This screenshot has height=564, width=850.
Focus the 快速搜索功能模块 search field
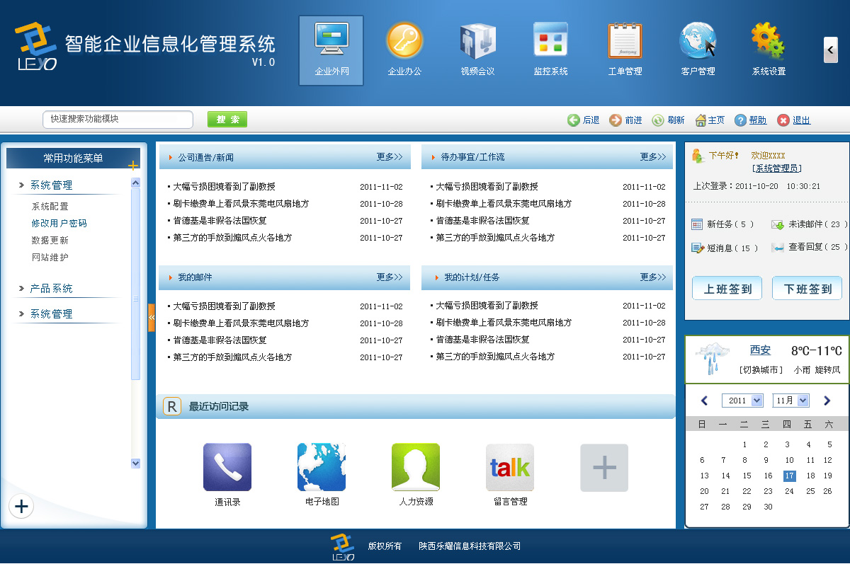point(118,120)
